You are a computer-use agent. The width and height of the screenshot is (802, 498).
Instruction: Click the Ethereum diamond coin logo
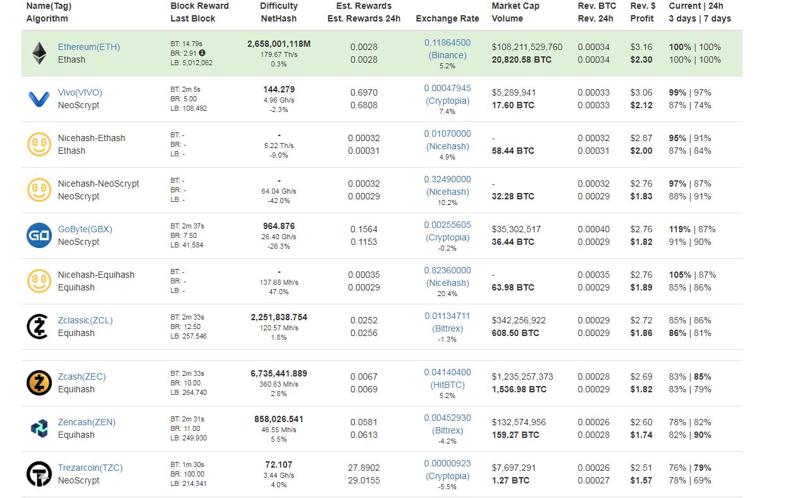(39, 53)
